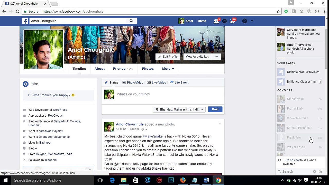Open the profile actions three-dots menu

point(216,57)
